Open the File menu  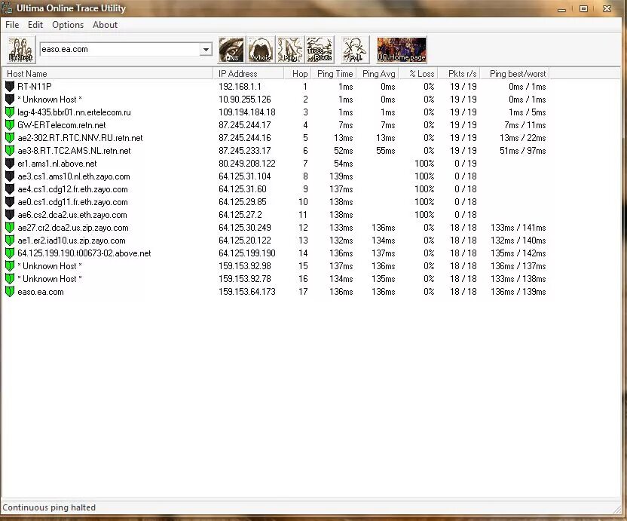pos(12,25)
